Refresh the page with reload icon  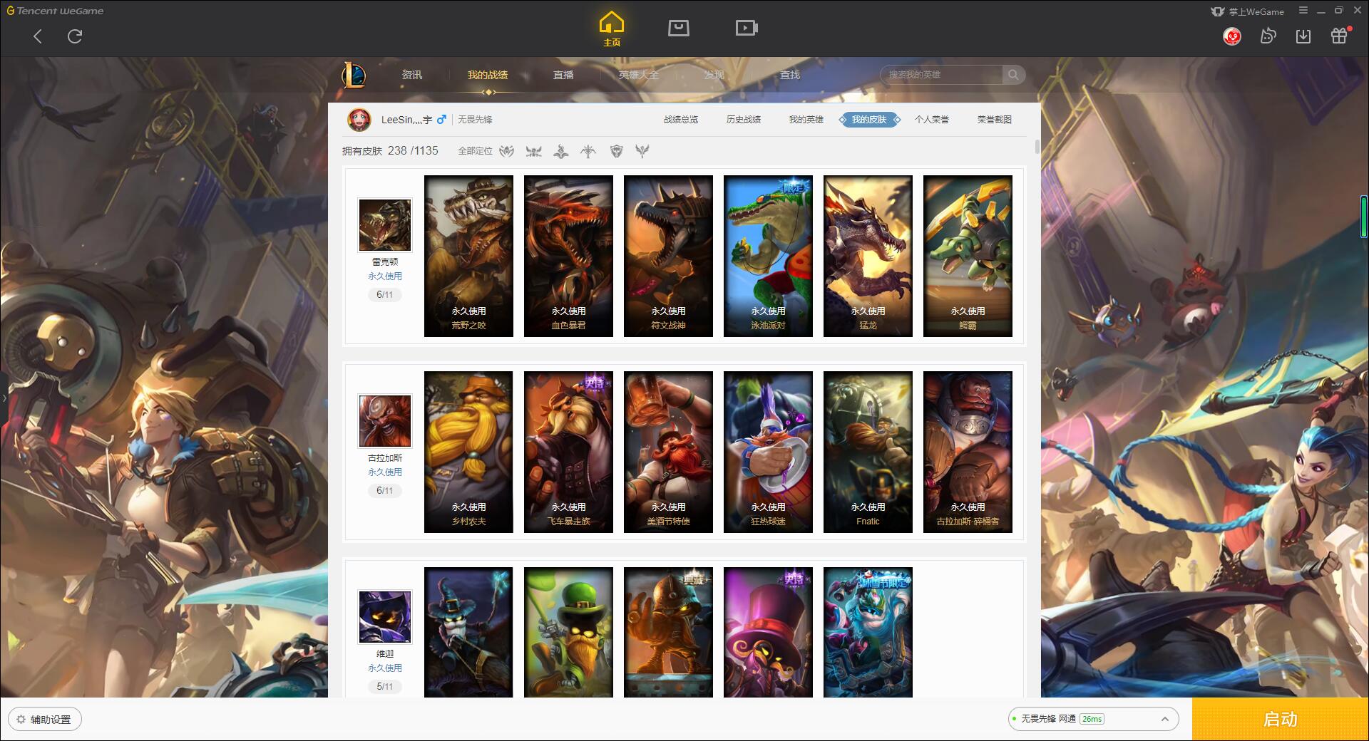pos(75,36)
